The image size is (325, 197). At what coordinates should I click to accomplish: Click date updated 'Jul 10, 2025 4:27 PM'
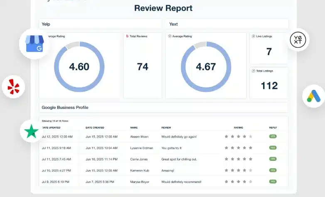click(57, 170)
